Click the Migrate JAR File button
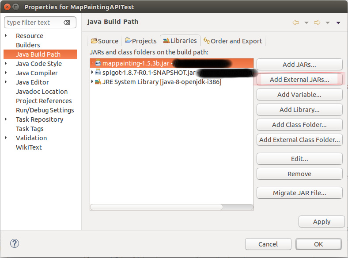The width and height of the screenshot is (348, 258). (299, 193)
